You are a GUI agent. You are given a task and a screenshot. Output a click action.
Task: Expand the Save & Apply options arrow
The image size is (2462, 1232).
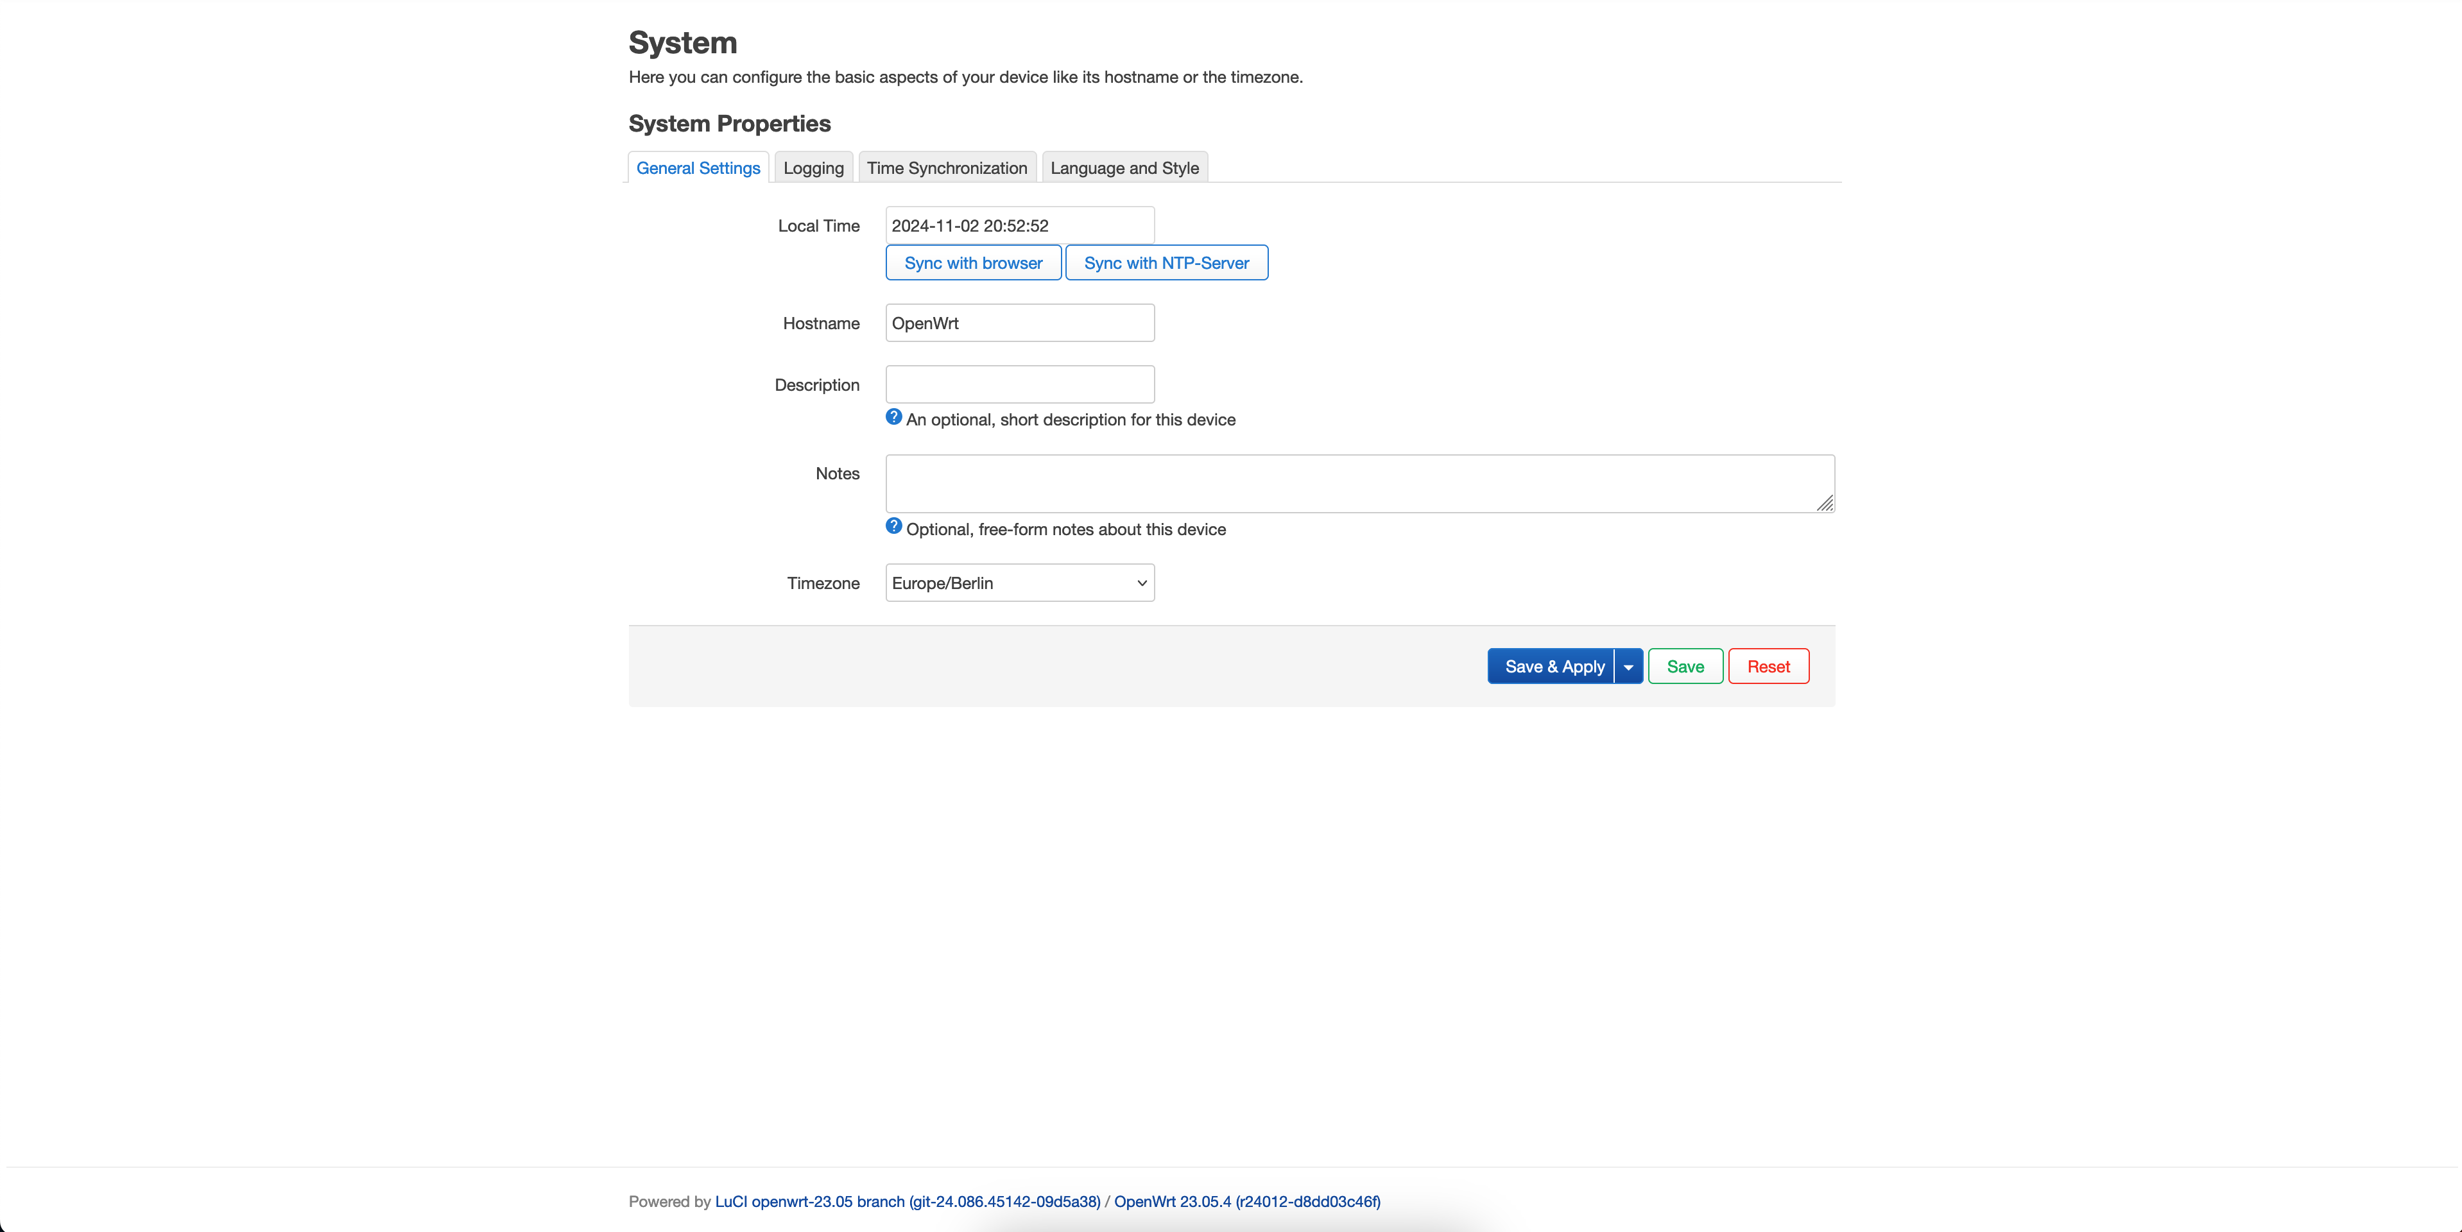point(1628,666)
